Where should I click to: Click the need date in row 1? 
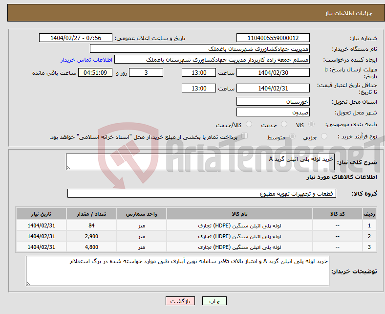click(x=41, y=225)
